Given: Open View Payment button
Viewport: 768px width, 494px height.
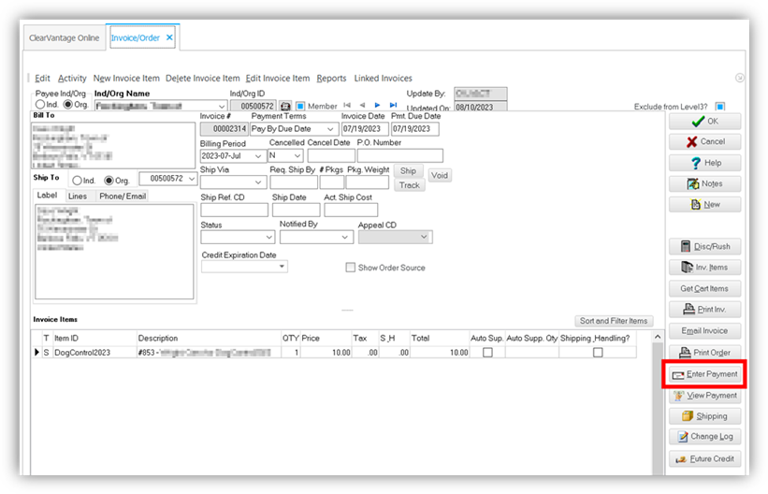Looking at the screenshot, I should (704, 396).
